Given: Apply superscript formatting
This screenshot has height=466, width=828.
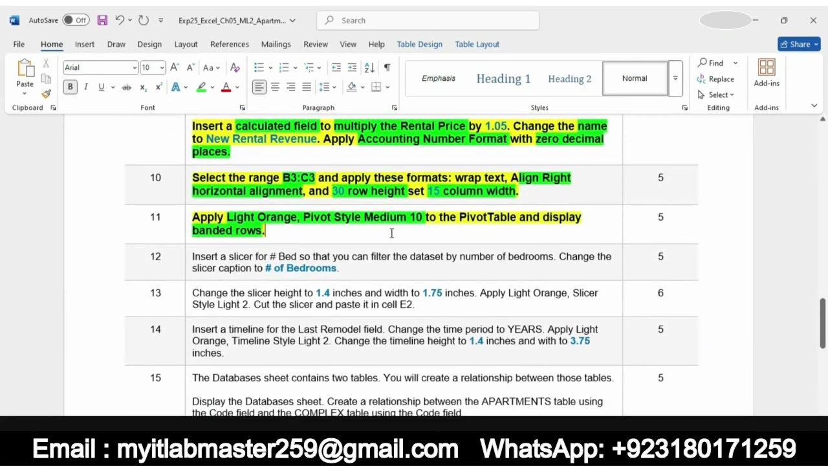Looking at the screenshot, I should pyautogui.click(x=158, y=87).
